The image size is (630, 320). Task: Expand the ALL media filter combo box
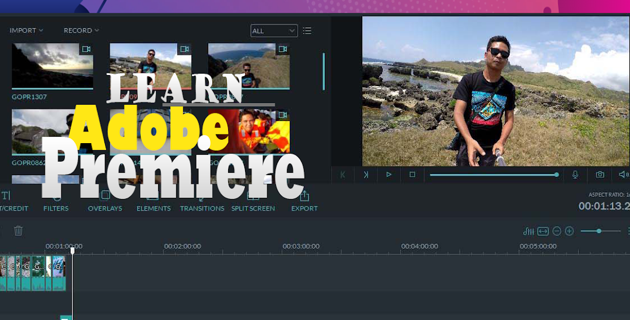[274, 31]
